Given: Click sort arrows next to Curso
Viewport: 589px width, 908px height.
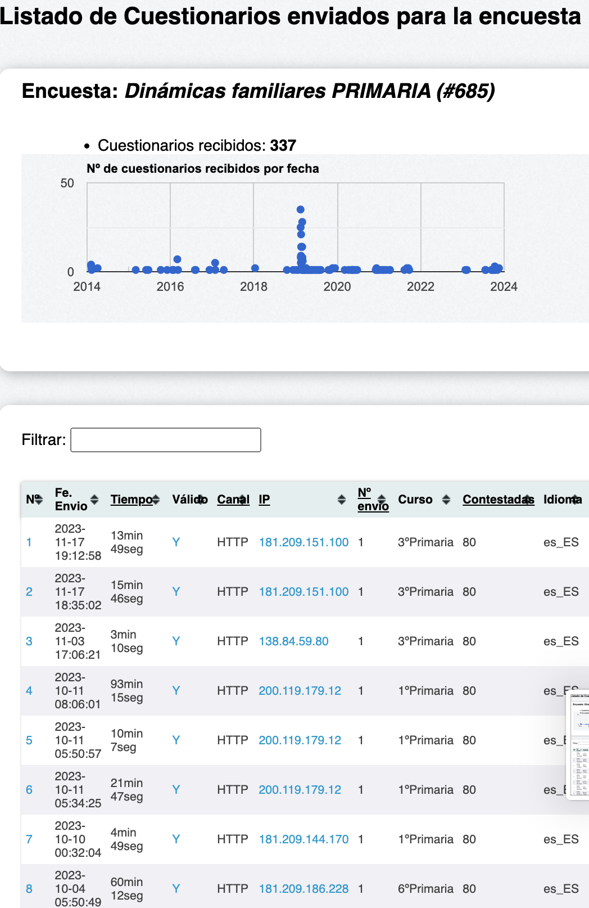Looking at the screenshot, I should point(446,500).
